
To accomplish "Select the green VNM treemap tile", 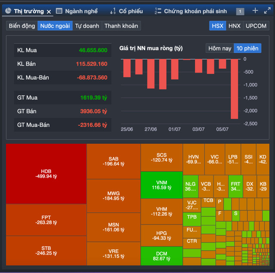I will (162, 185).
